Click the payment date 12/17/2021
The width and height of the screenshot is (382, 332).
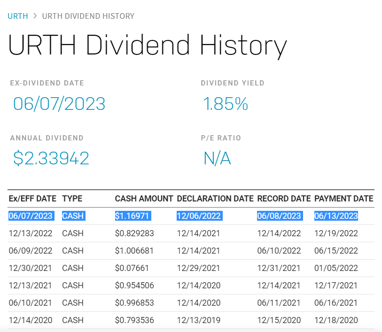point(335,286)
